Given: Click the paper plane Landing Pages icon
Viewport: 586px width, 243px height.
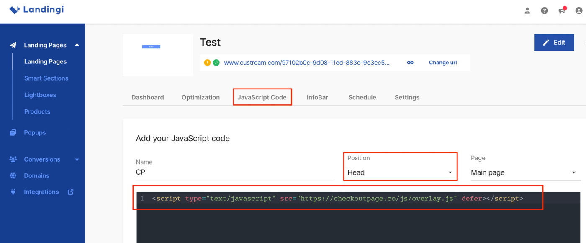Looking at the screenshot, I should 13,45.
